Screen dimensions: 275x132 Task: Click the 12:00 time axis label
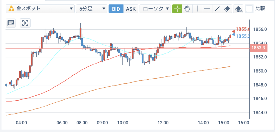pyautogui.click(x=163, y=123)
